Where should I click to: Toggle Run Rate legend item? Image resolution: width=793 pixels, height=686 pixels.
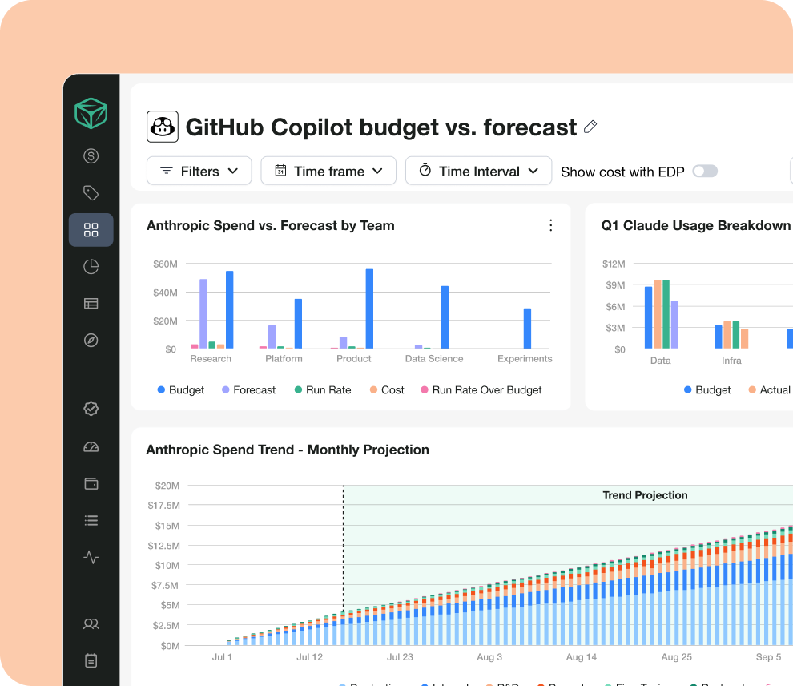[x=323, y=390]
